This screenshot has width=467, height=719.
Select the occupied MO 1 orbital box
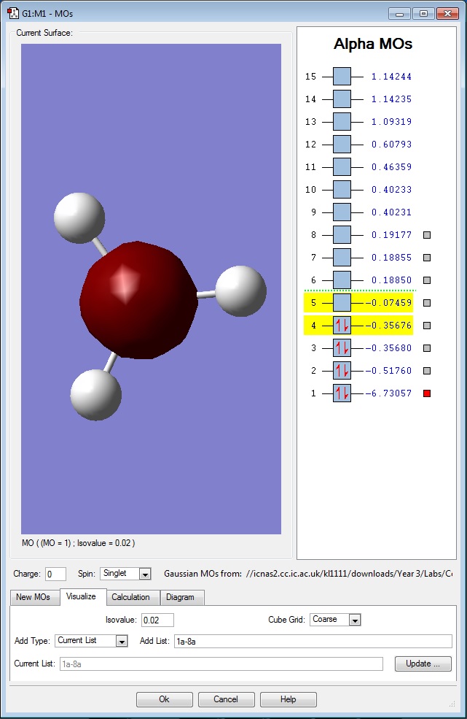(x=342, y=393)
